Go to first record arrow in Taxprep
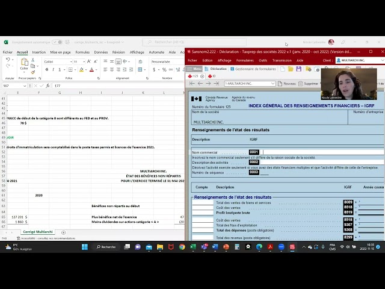This screenshot has height=289, width=385. pos(192,84)
